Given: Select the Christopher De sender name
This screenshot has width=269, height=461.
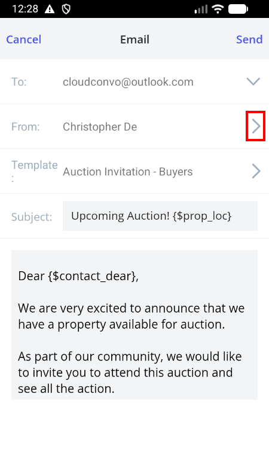Looking at the screenshot, I should 100,127.
